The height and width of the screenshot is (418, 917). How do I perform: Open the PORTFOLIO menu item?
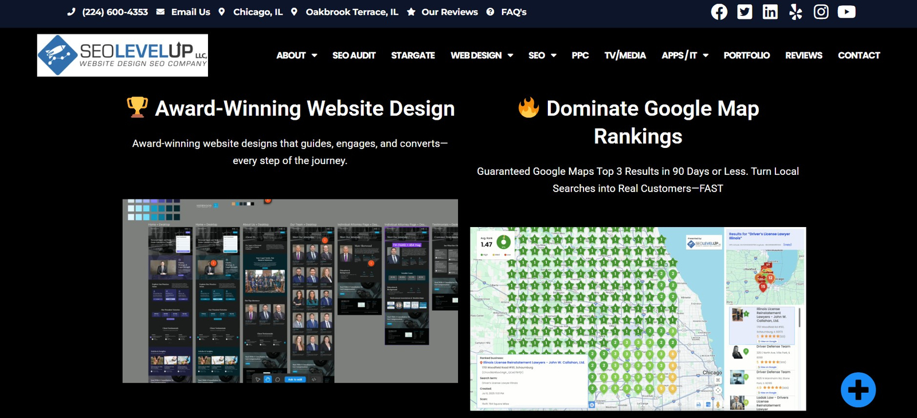coord(747,56)
